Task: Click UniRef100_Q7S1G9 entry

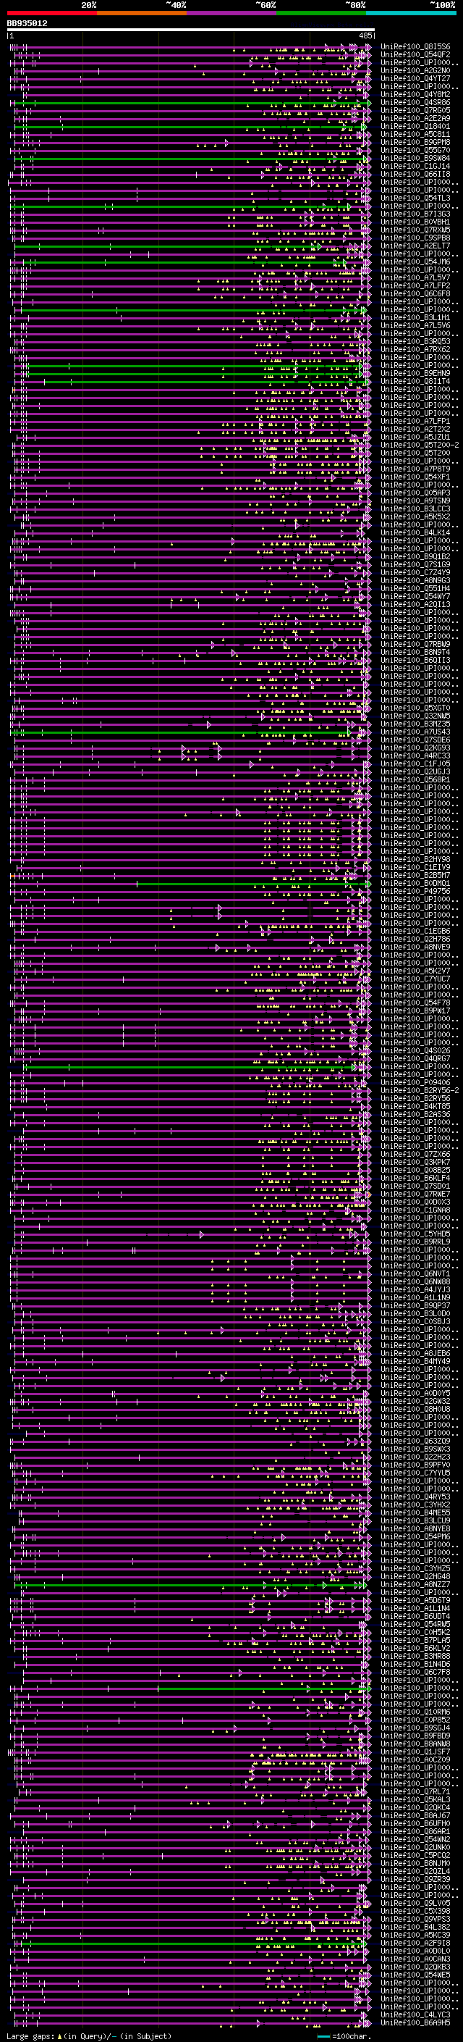Action: pyautogui.click(x=415, y=564)
